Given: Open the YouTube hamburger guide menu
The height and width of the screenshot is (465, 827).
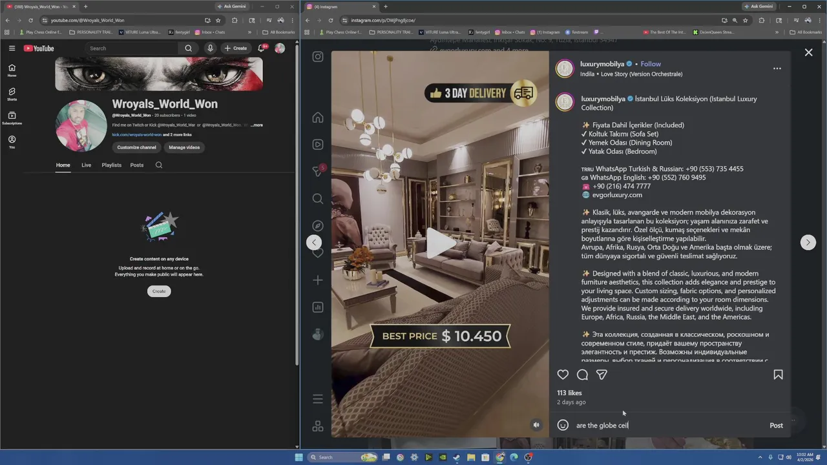Looking at the screenshot, I should click(12, 48).
